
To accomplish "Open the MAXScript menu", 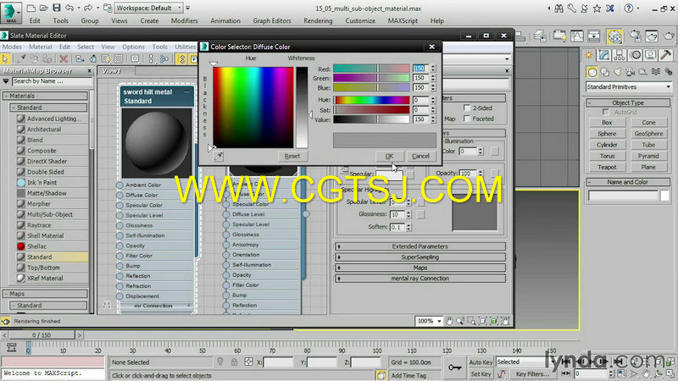I will click(x=403, y=20).
